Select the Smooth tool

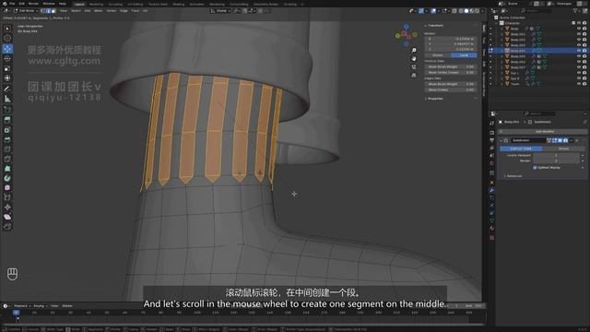(7, 187)
